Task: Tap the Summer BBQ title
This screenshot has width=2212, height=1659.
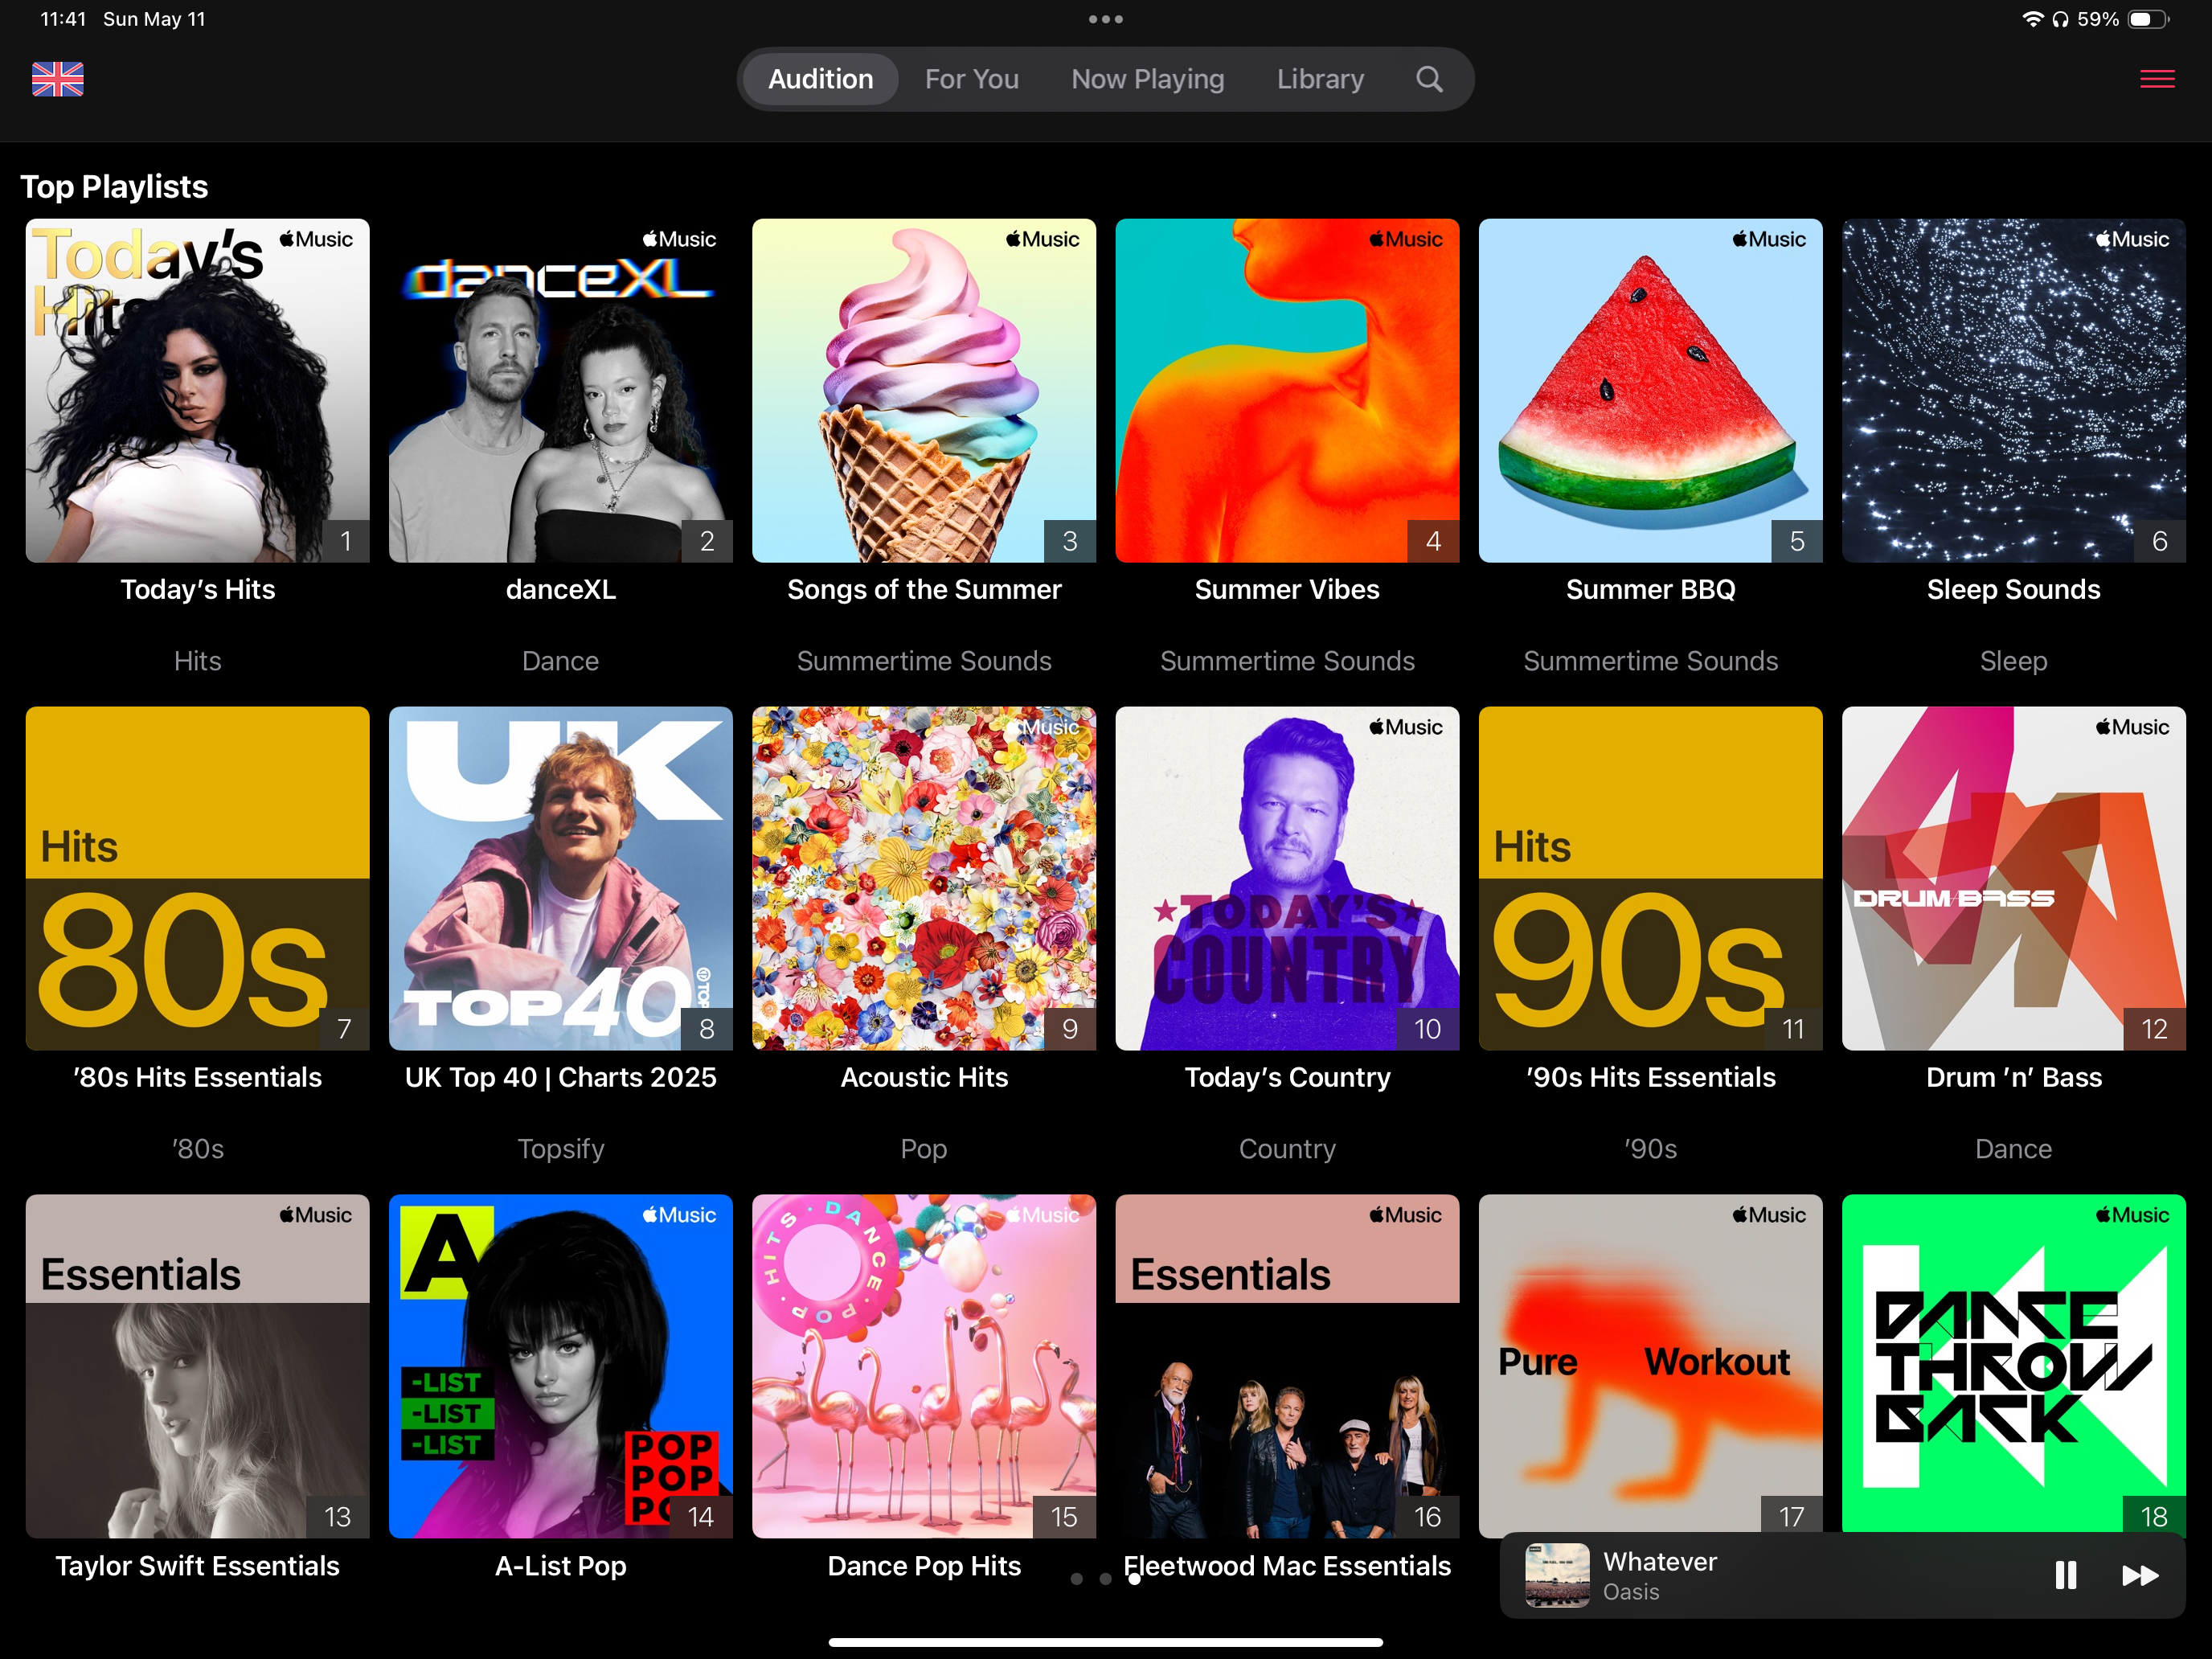Action: pyautogui.click(x=1650, y=589)
